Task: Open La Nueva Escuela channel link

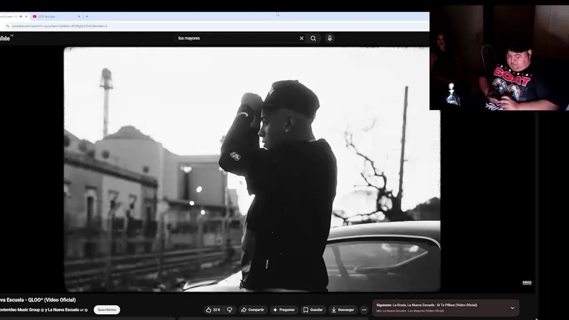Action: tap(63, 310)
